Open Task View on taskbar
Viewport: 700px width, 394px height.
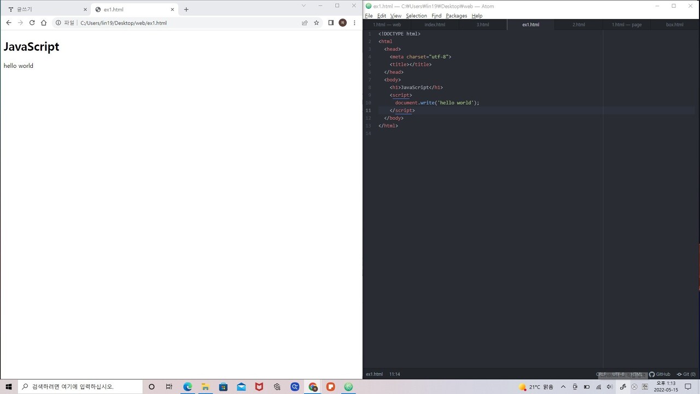coord(169,387)
